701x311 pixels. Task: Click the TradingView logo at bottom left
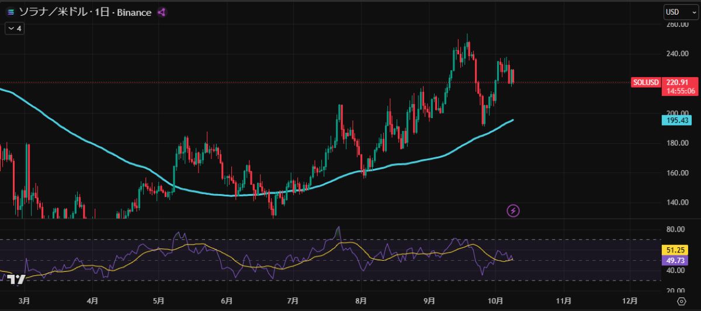(18, 279)
